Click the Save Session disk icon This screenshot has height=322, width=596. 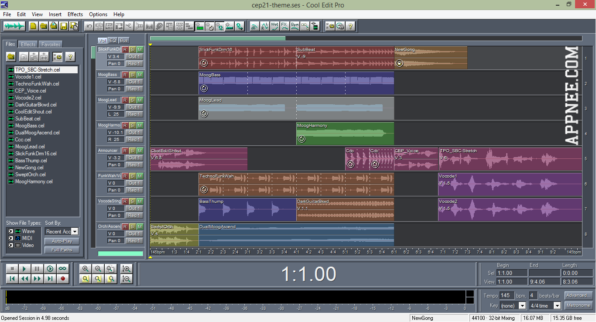point(63,26)
